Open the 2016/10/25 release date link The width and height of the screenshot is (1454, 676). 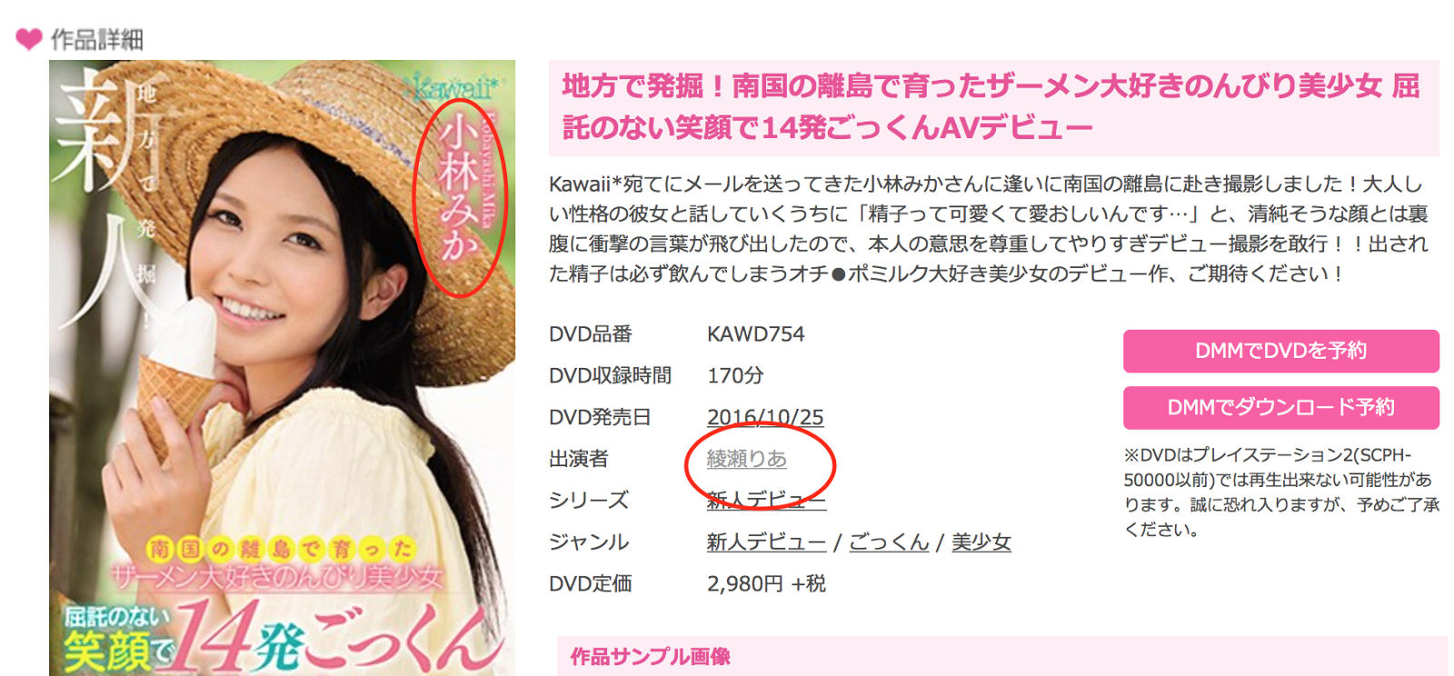[x=765, y=417]
